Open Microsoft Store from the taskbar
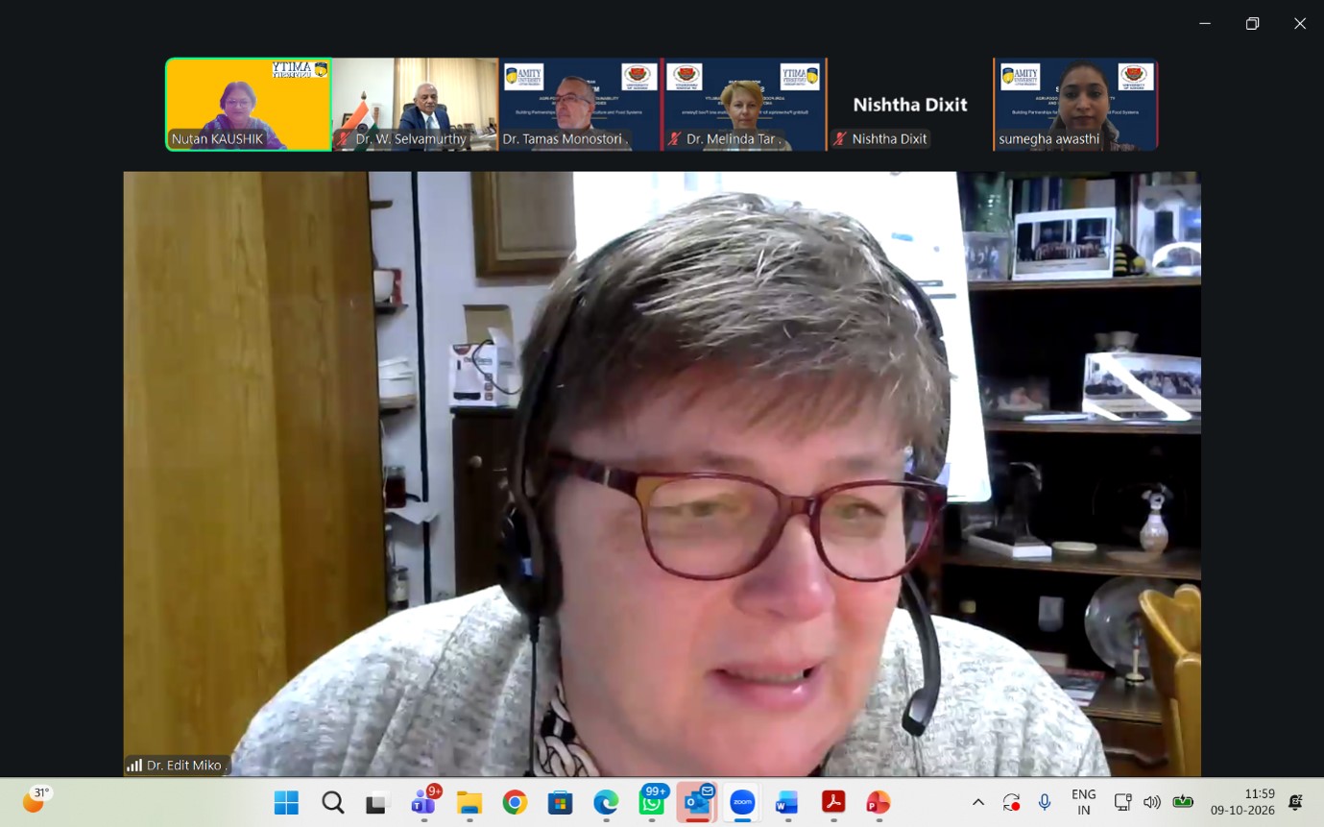1324x827 pixels. click(x=560, y=803)
